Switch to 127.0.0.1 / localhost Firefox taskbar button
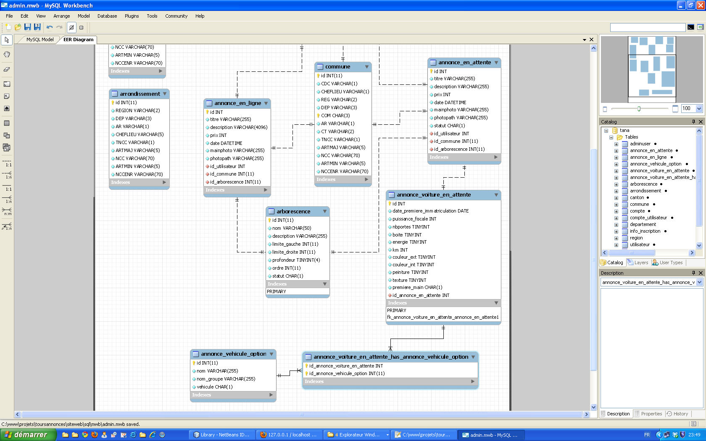The image size is (706, 441). click(289, 435)
